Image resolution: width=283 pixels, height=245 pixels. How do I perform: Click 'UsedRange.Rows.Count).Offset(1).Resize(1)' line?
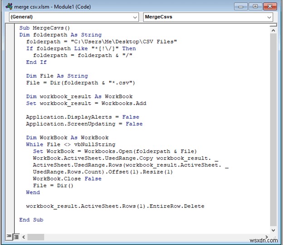tap(102, 172)
